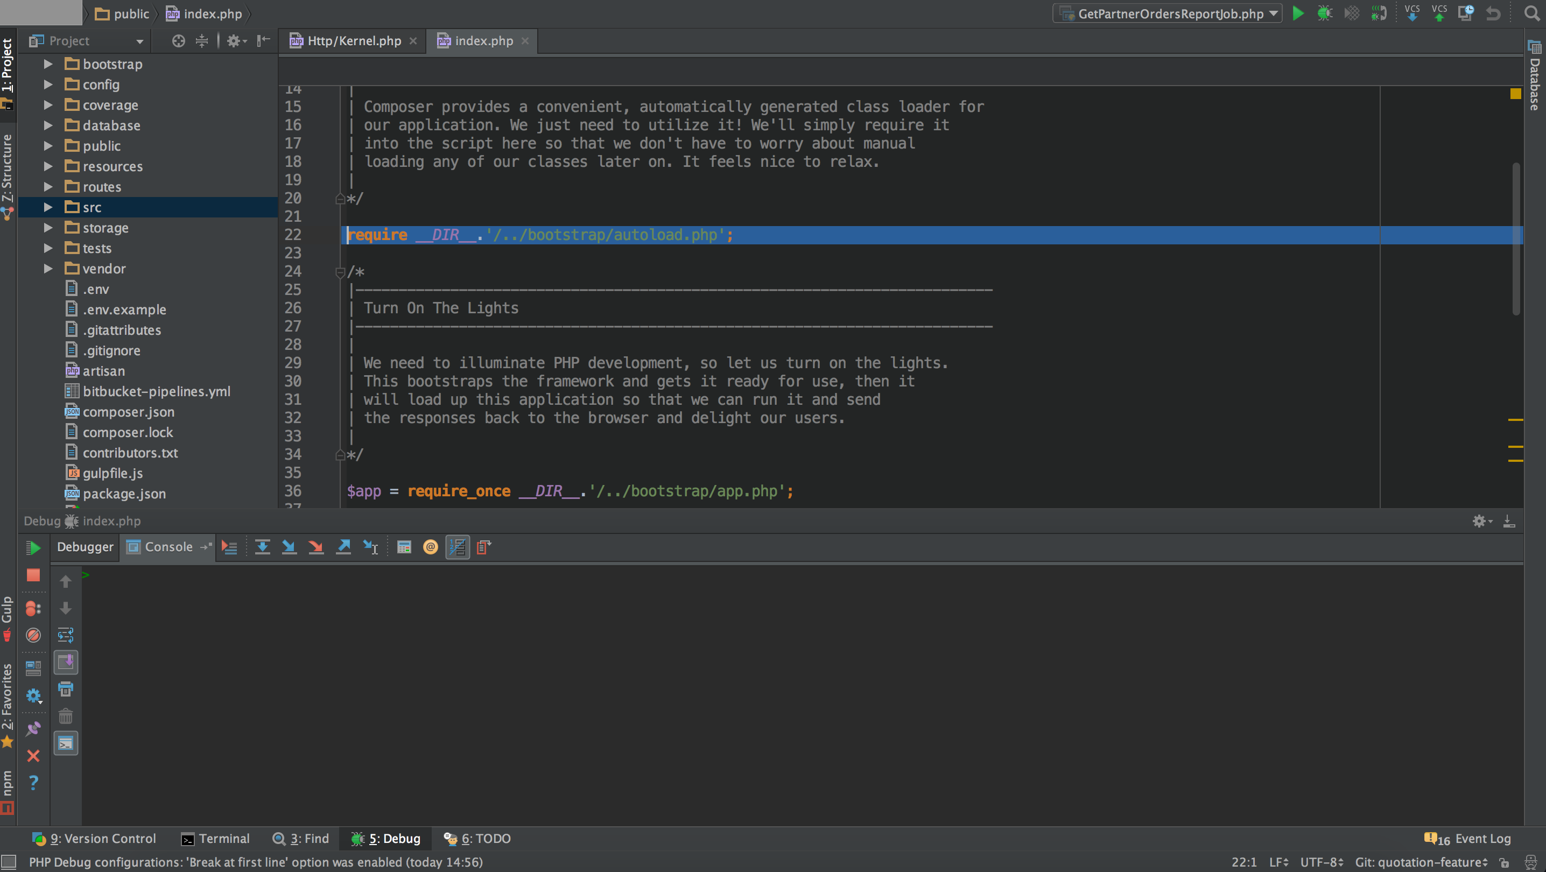Open Evaluate Expression calculator icon
This screenshot has height=872, width=1546.
click(404, 547)
